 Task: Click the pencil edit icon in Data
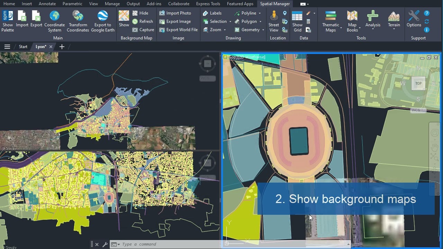click(308, 13)
